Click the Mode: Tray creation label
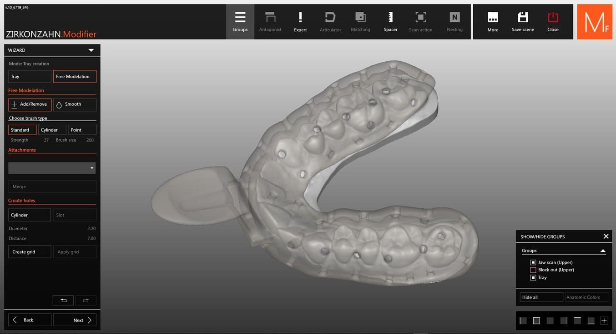The height and width of the screenshot is (334, 616). [29, 64]
